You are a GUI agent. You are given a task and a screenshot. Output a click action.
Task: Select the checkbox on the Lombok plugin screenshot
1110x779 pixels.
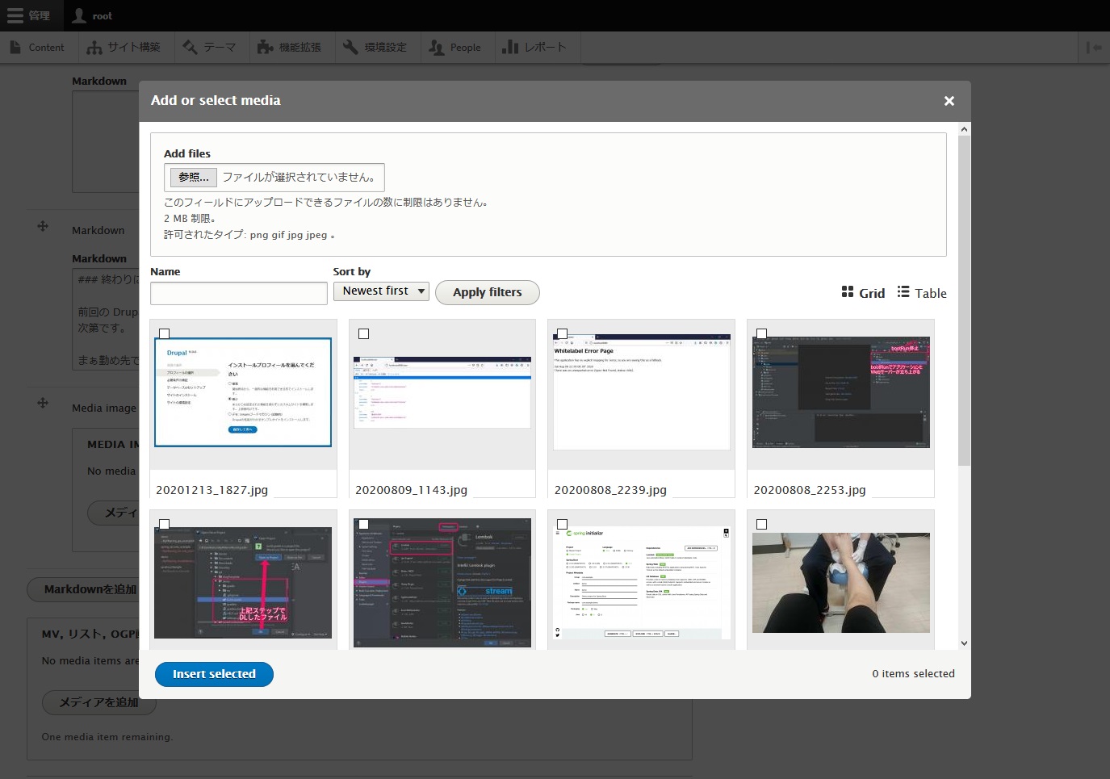pyautogui.click(x=363, y=524)
